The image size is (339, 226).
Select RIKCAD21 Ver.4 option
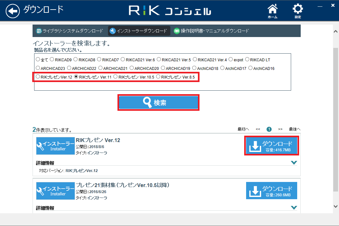click(195, 59)
